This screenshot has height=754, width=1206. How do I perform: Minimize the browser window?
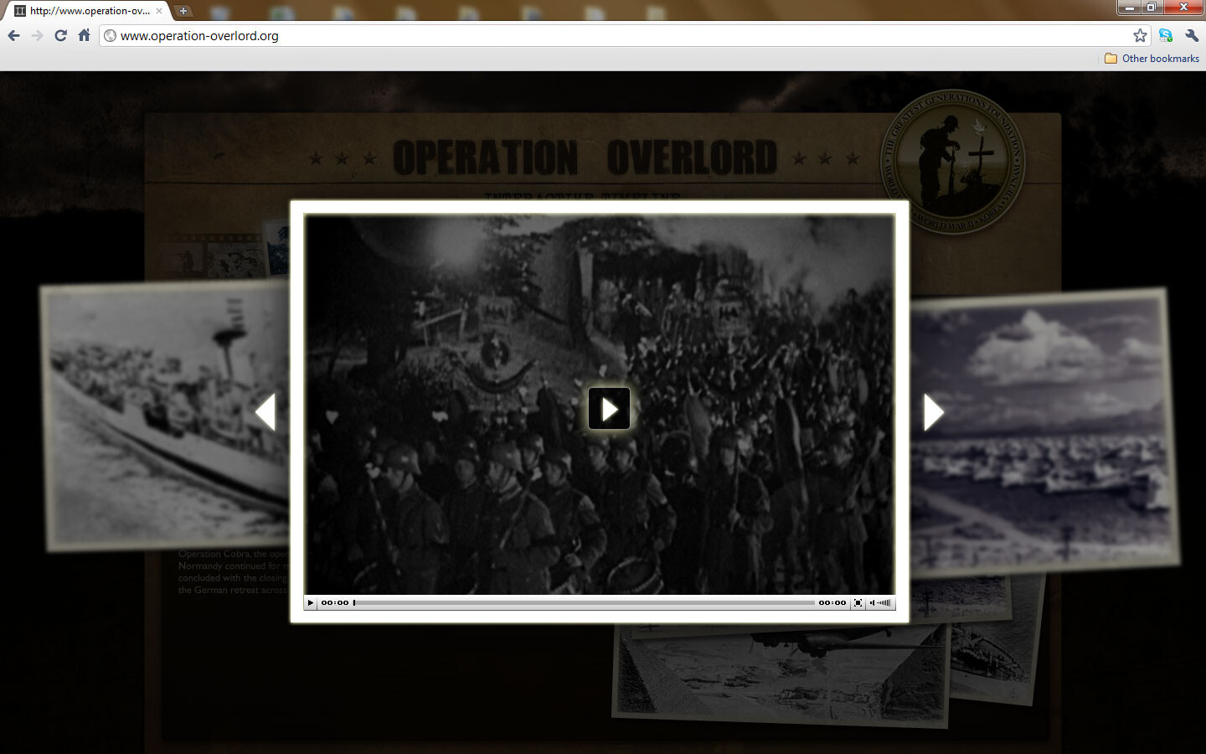click(1130, 8)
